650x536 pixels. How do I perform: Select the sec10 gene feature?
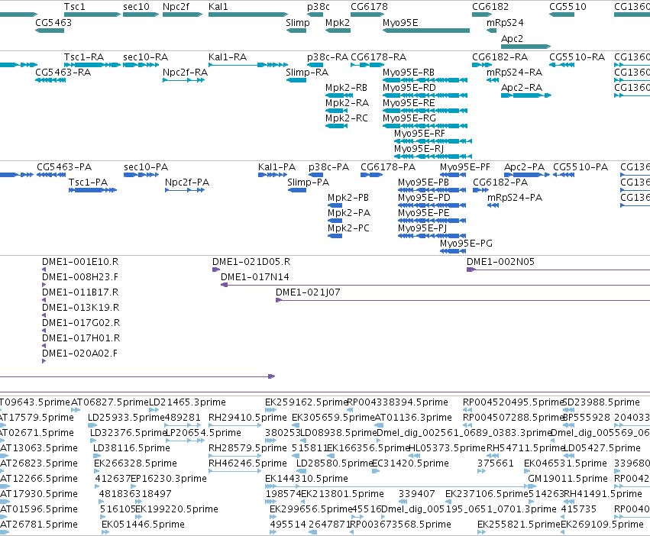(x=141, y=15)
